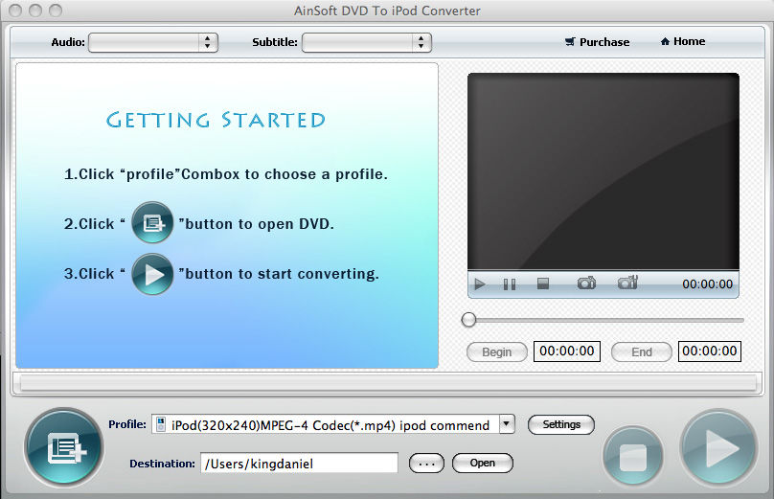Screen dimensions: 774x499
Task: Minimize the AinSoft converter window
Action: point(35,11)
